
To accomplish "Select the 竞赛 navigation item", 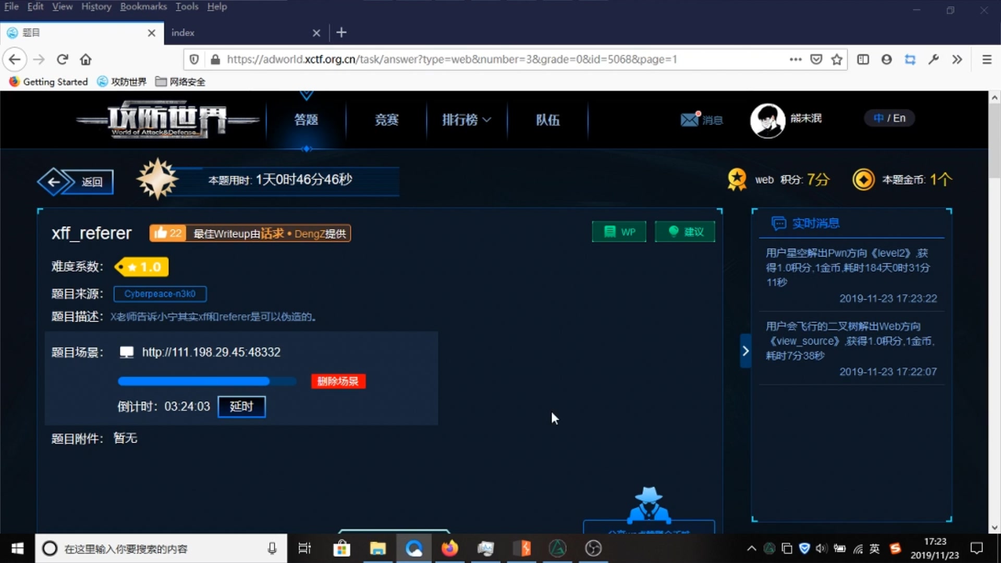I will coord(386,120).
